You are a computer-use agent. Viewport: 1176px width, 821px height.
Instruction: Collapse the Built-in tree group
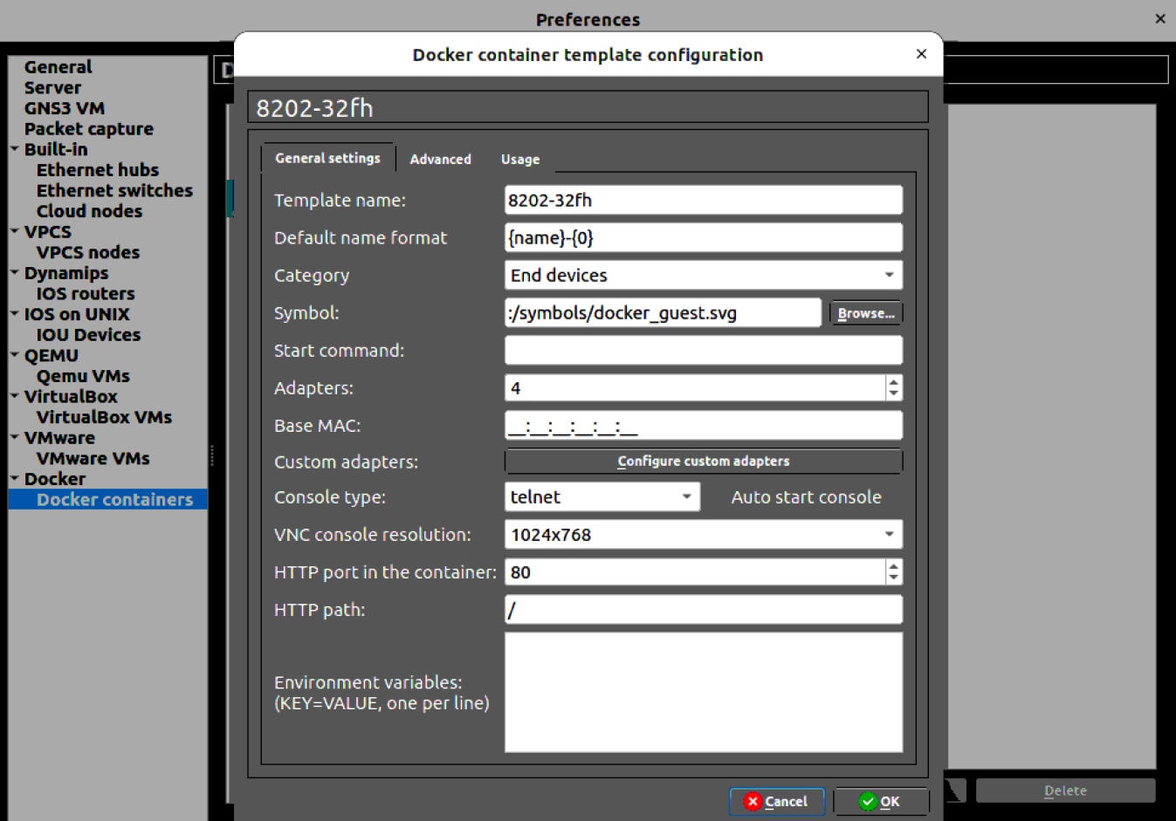(15, 149)
